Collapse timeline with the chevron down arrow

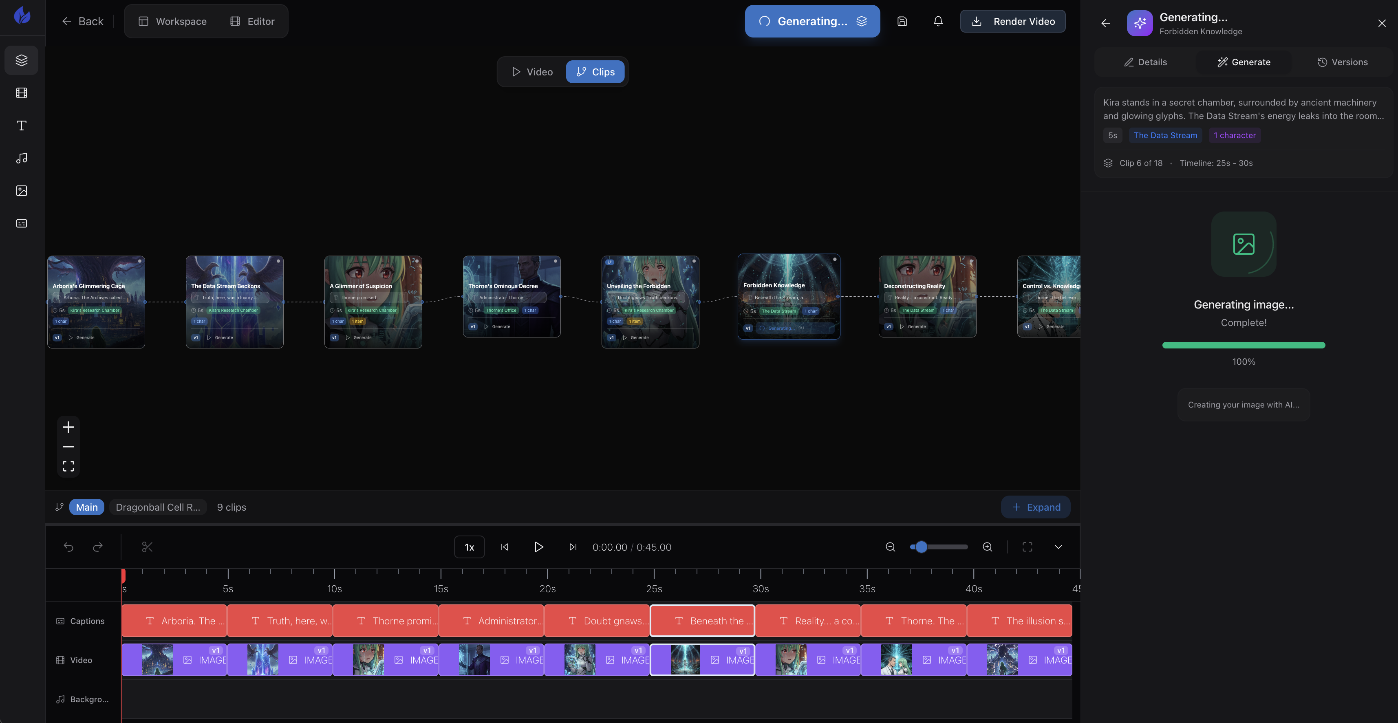(x=1058, y=547)
